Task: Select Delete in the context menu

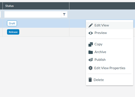Action: pyautogui.click(x=109, y=80)
